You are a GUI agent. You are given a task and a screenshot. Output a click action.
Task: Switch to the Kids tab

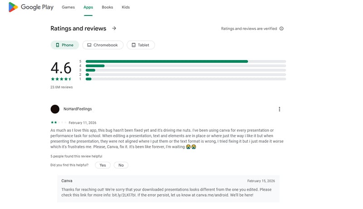coord(126,7)
